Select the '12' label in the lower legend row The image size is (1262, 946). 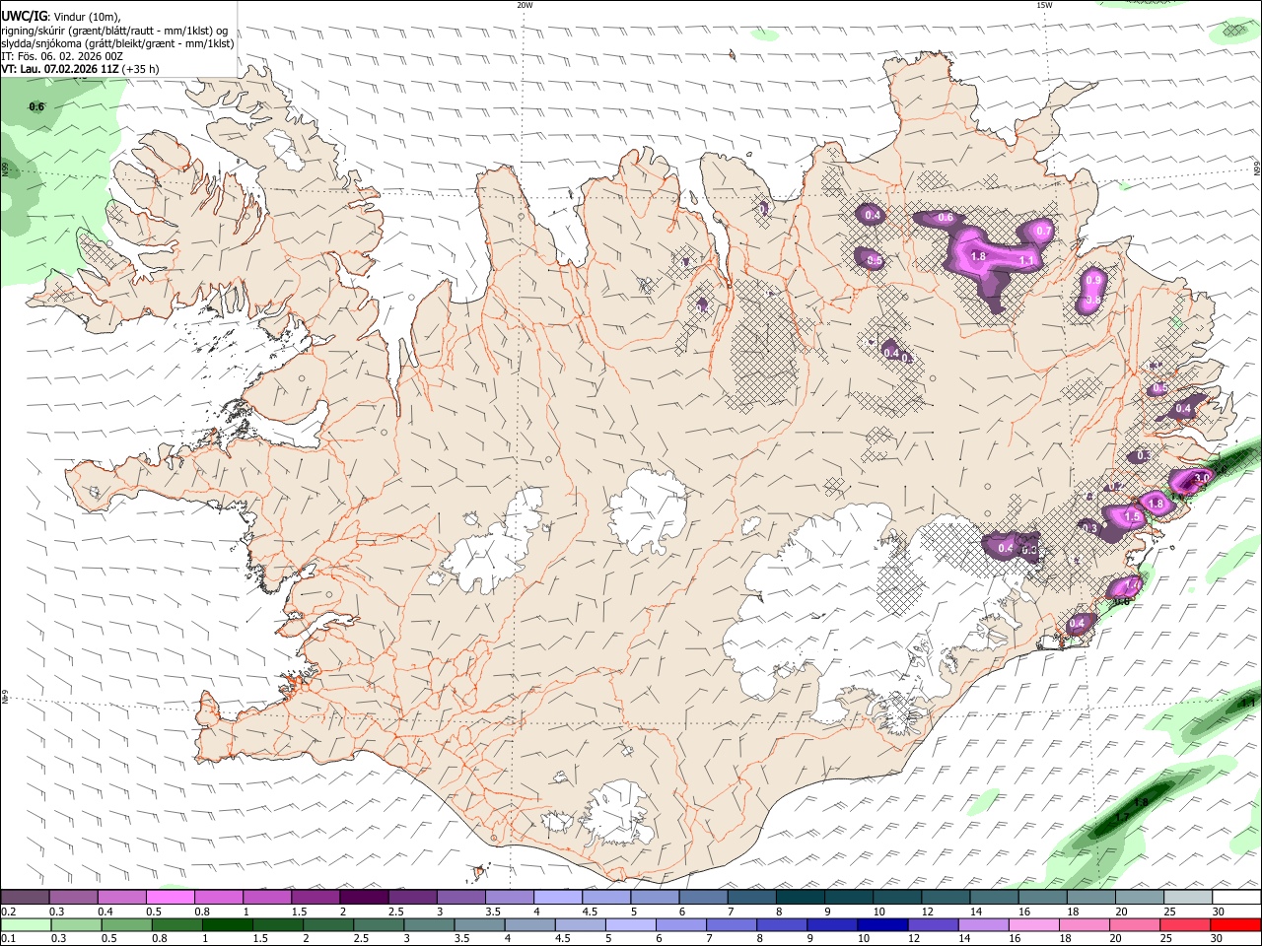[914, 938]
